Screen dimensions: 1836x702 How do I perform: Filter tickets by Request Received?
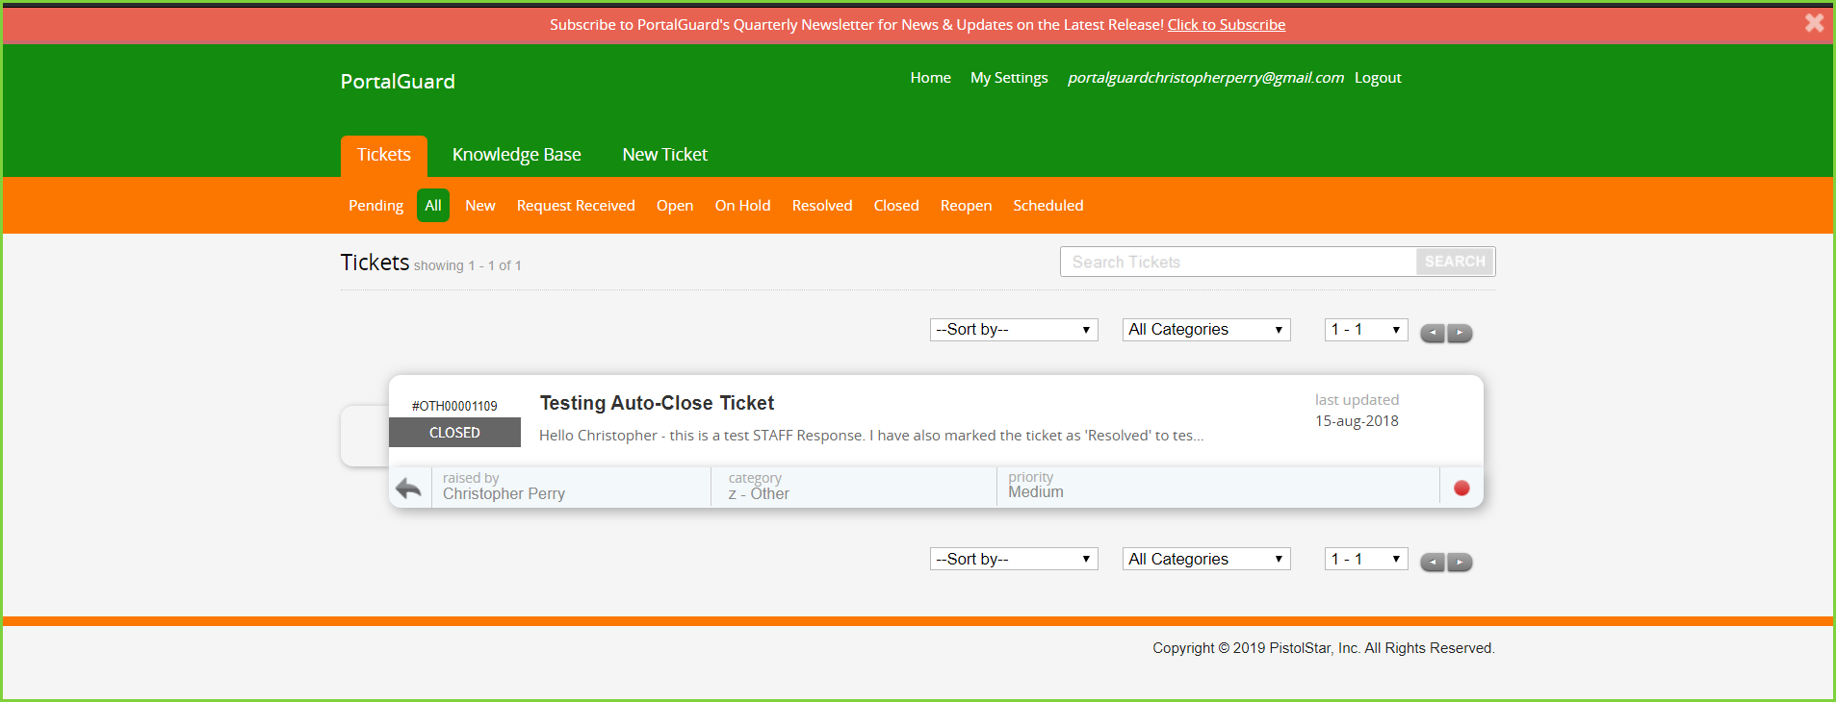click(x=576, y=206)
